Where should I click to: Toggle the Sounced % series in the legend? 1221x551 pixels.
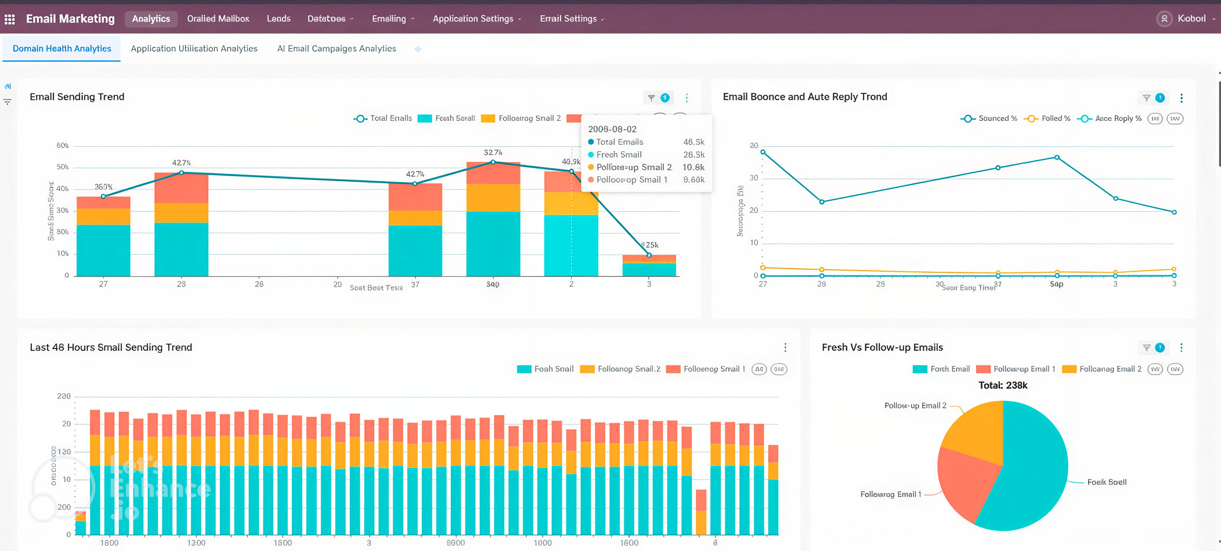(989, 118)
